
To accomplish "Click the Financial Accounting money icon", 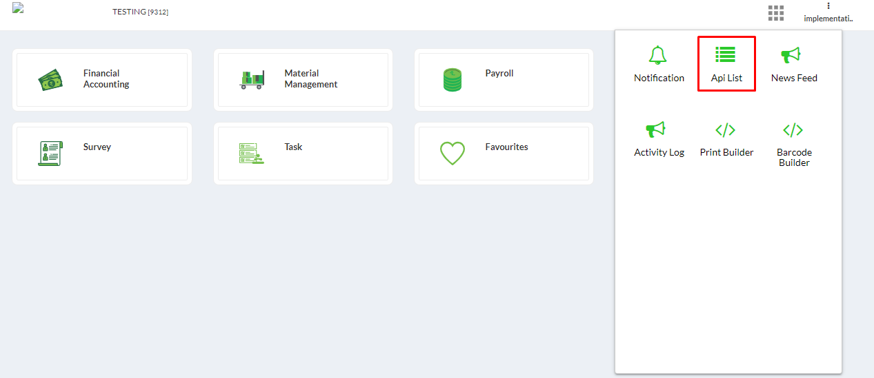I will point(50,81).
